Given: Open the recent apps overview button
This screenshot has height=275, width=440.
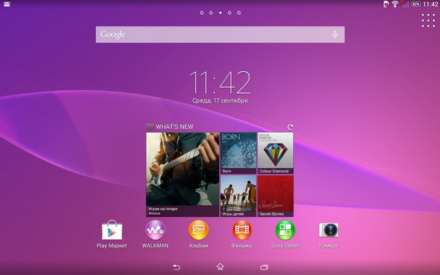Looking at the screenshot, I should (x=264, y=267).
